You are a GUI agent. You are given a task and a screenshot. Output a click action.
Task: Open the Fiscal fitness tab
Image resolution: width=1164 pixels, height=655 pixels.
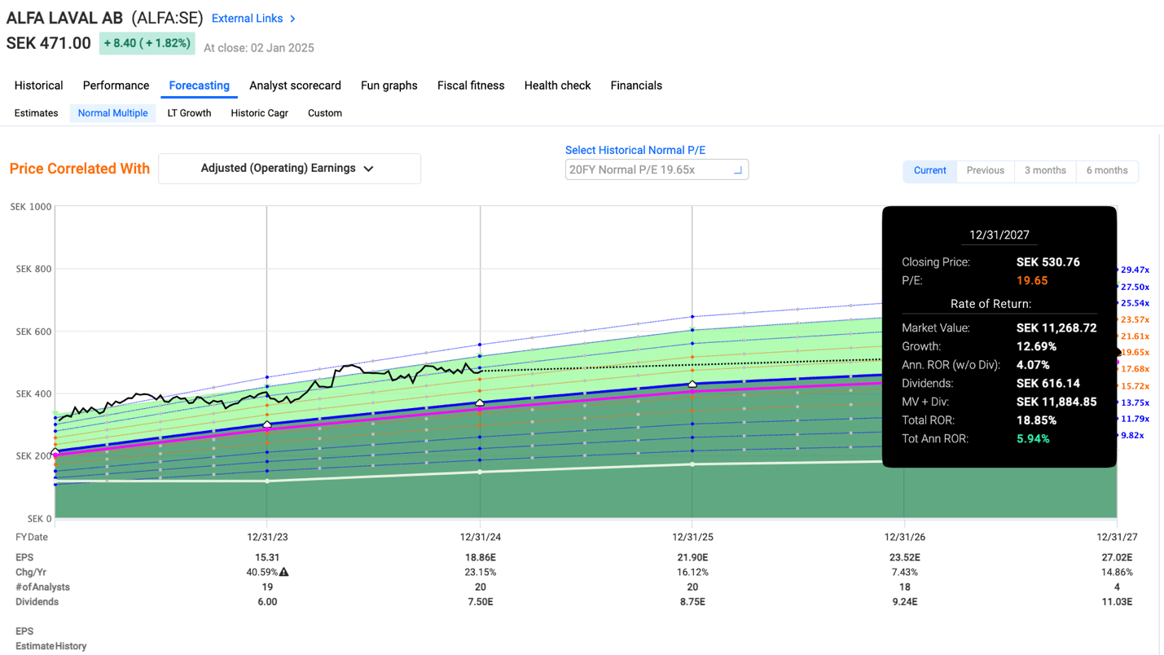point(471,86)
